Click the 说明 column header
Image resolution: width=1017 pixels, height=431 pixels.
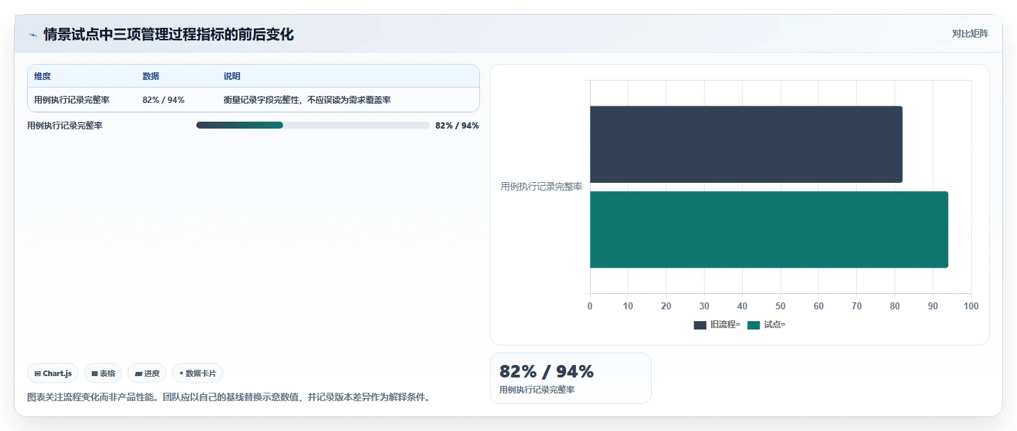click(x=232, y=76)
